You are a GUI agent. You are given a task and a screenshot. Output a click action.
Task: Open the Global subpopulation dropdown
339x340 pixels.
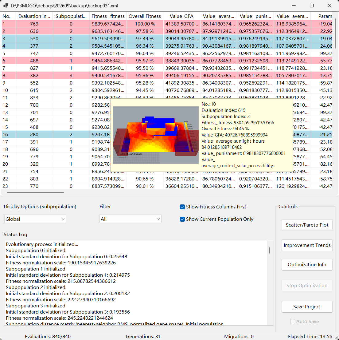(35, 219)
